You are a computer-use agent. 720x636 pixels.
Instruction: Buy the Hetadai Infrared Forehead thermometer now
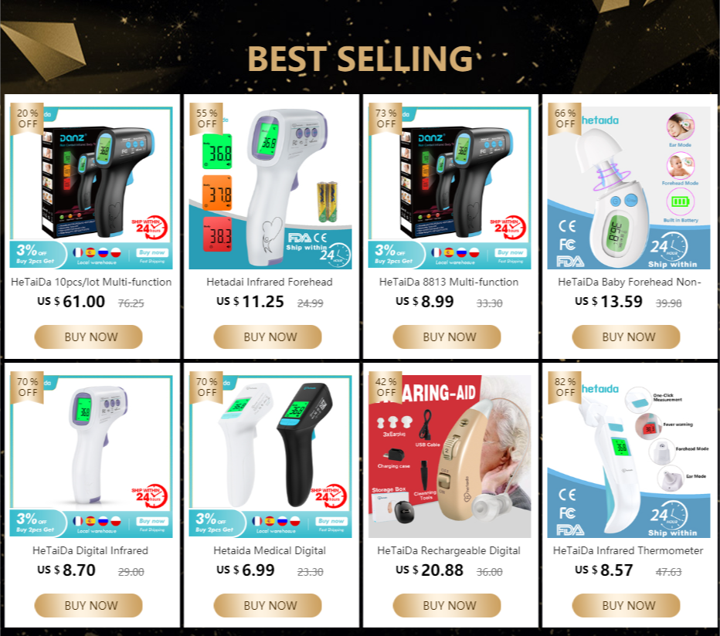(x=268, y=337)
